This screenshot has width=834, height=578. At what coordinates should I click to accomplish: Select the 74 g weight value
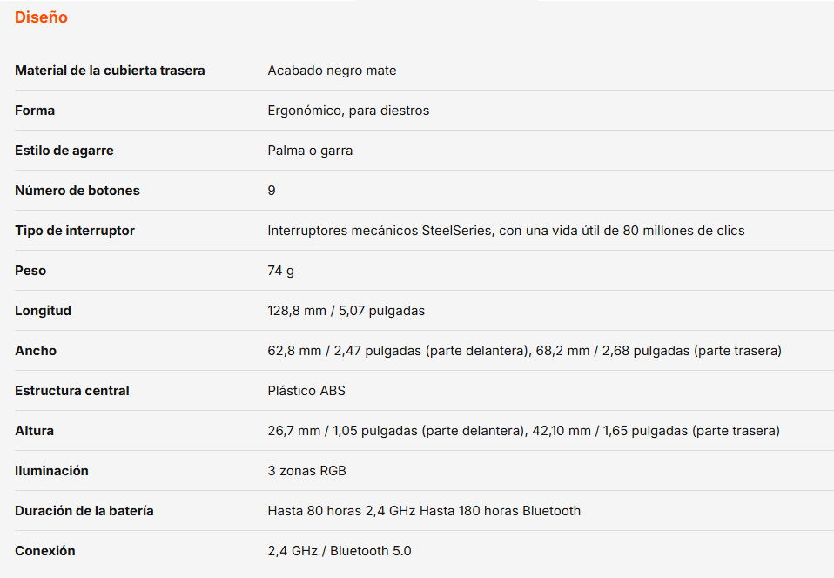tap(280, 271)
